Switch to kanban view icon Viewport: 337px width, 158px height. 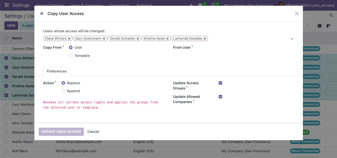pyautogui.click(x=328, y=25)
